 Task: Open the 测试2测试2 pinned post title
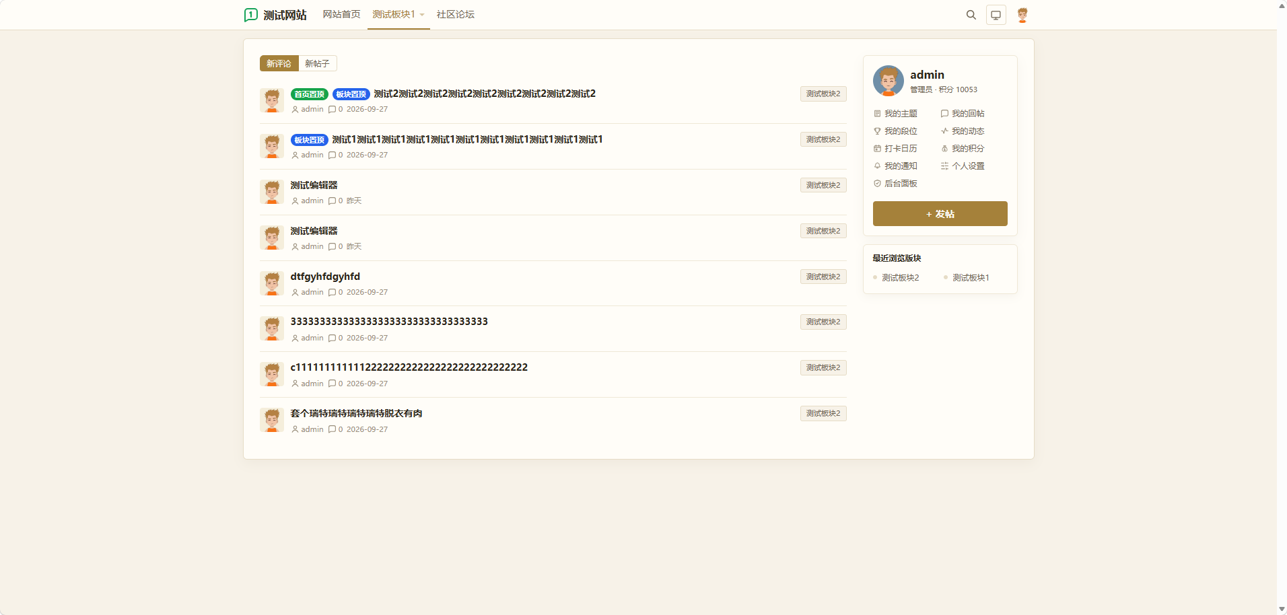point(485,94)
